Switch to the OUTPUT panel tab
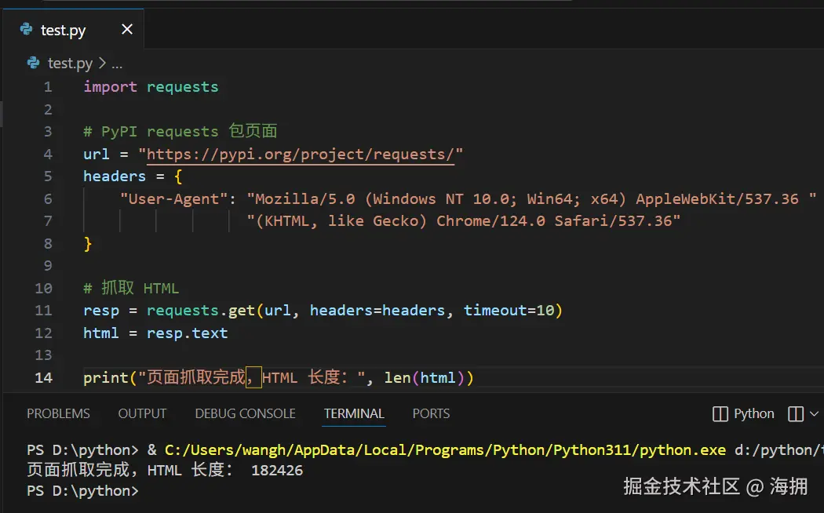The image size is (824, 513). pos(142,413)
